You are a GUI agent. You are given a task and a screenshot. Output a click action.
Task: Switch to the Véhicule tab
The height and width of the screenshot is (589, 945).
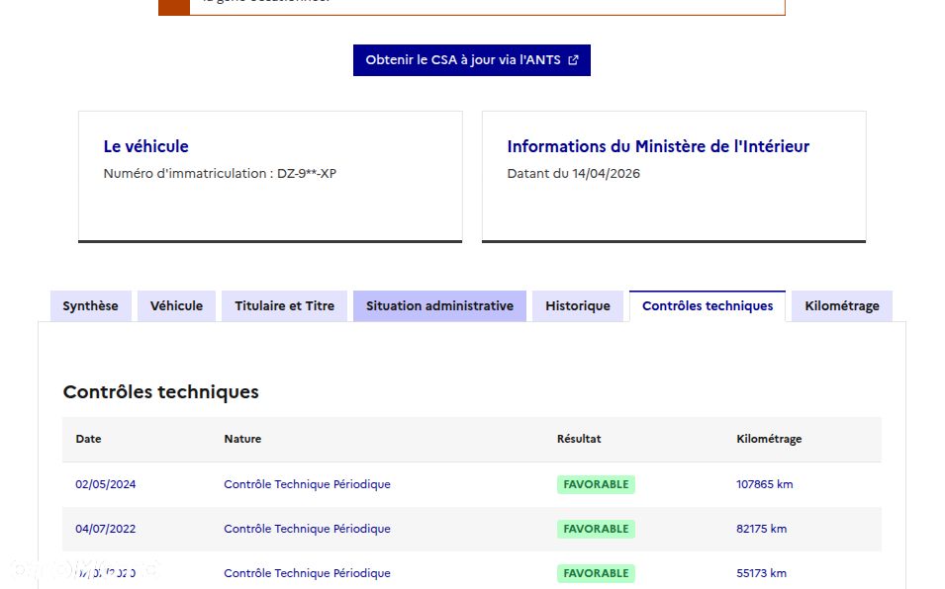pos(176,306)
